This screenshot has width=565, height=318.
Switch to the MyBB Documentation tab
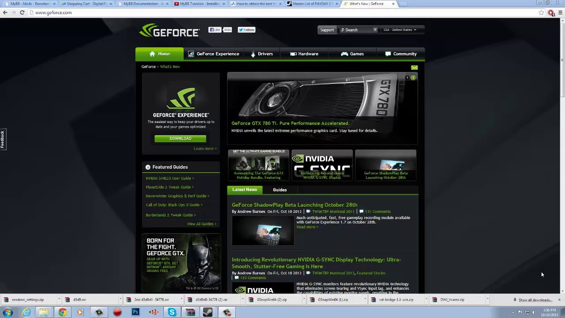coord(143,4)
